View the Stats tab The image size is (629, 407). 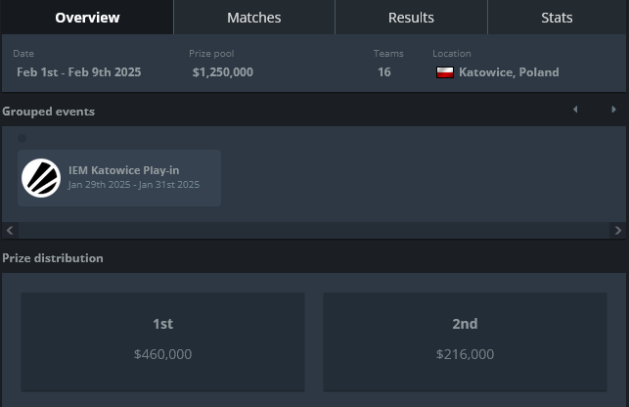(557, 18)
